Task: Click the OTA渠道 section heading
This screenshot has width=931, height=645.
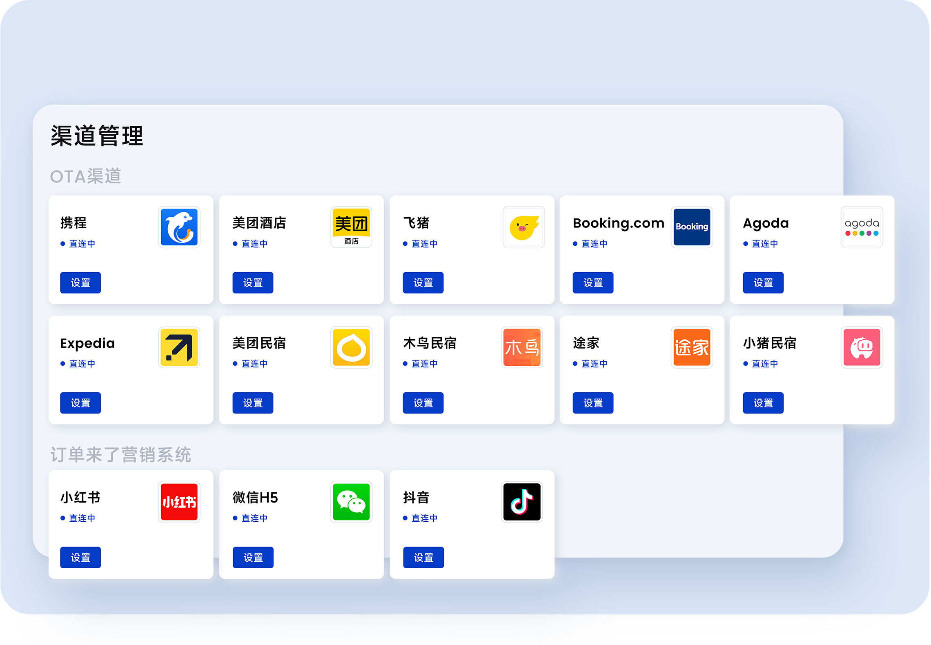Action: point(86,176)
